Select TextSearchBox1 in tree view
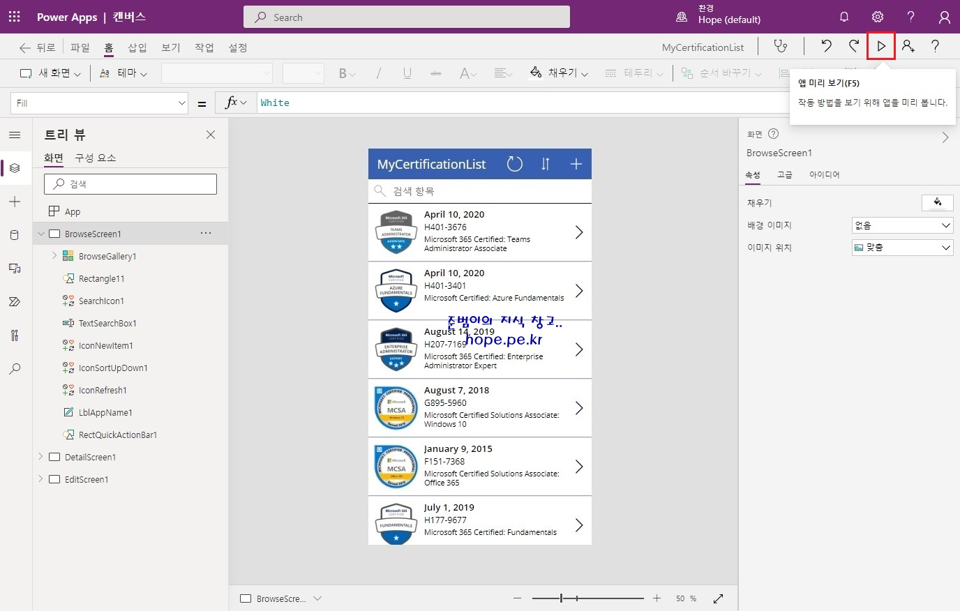The image size is (960, 611). [x=107, y=323]
